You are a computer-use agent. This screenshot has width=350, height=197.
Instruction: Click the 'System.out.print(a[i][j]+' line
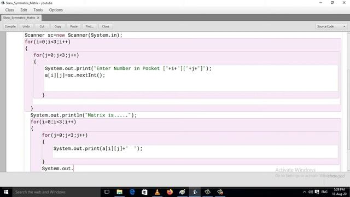click(98, 148)
